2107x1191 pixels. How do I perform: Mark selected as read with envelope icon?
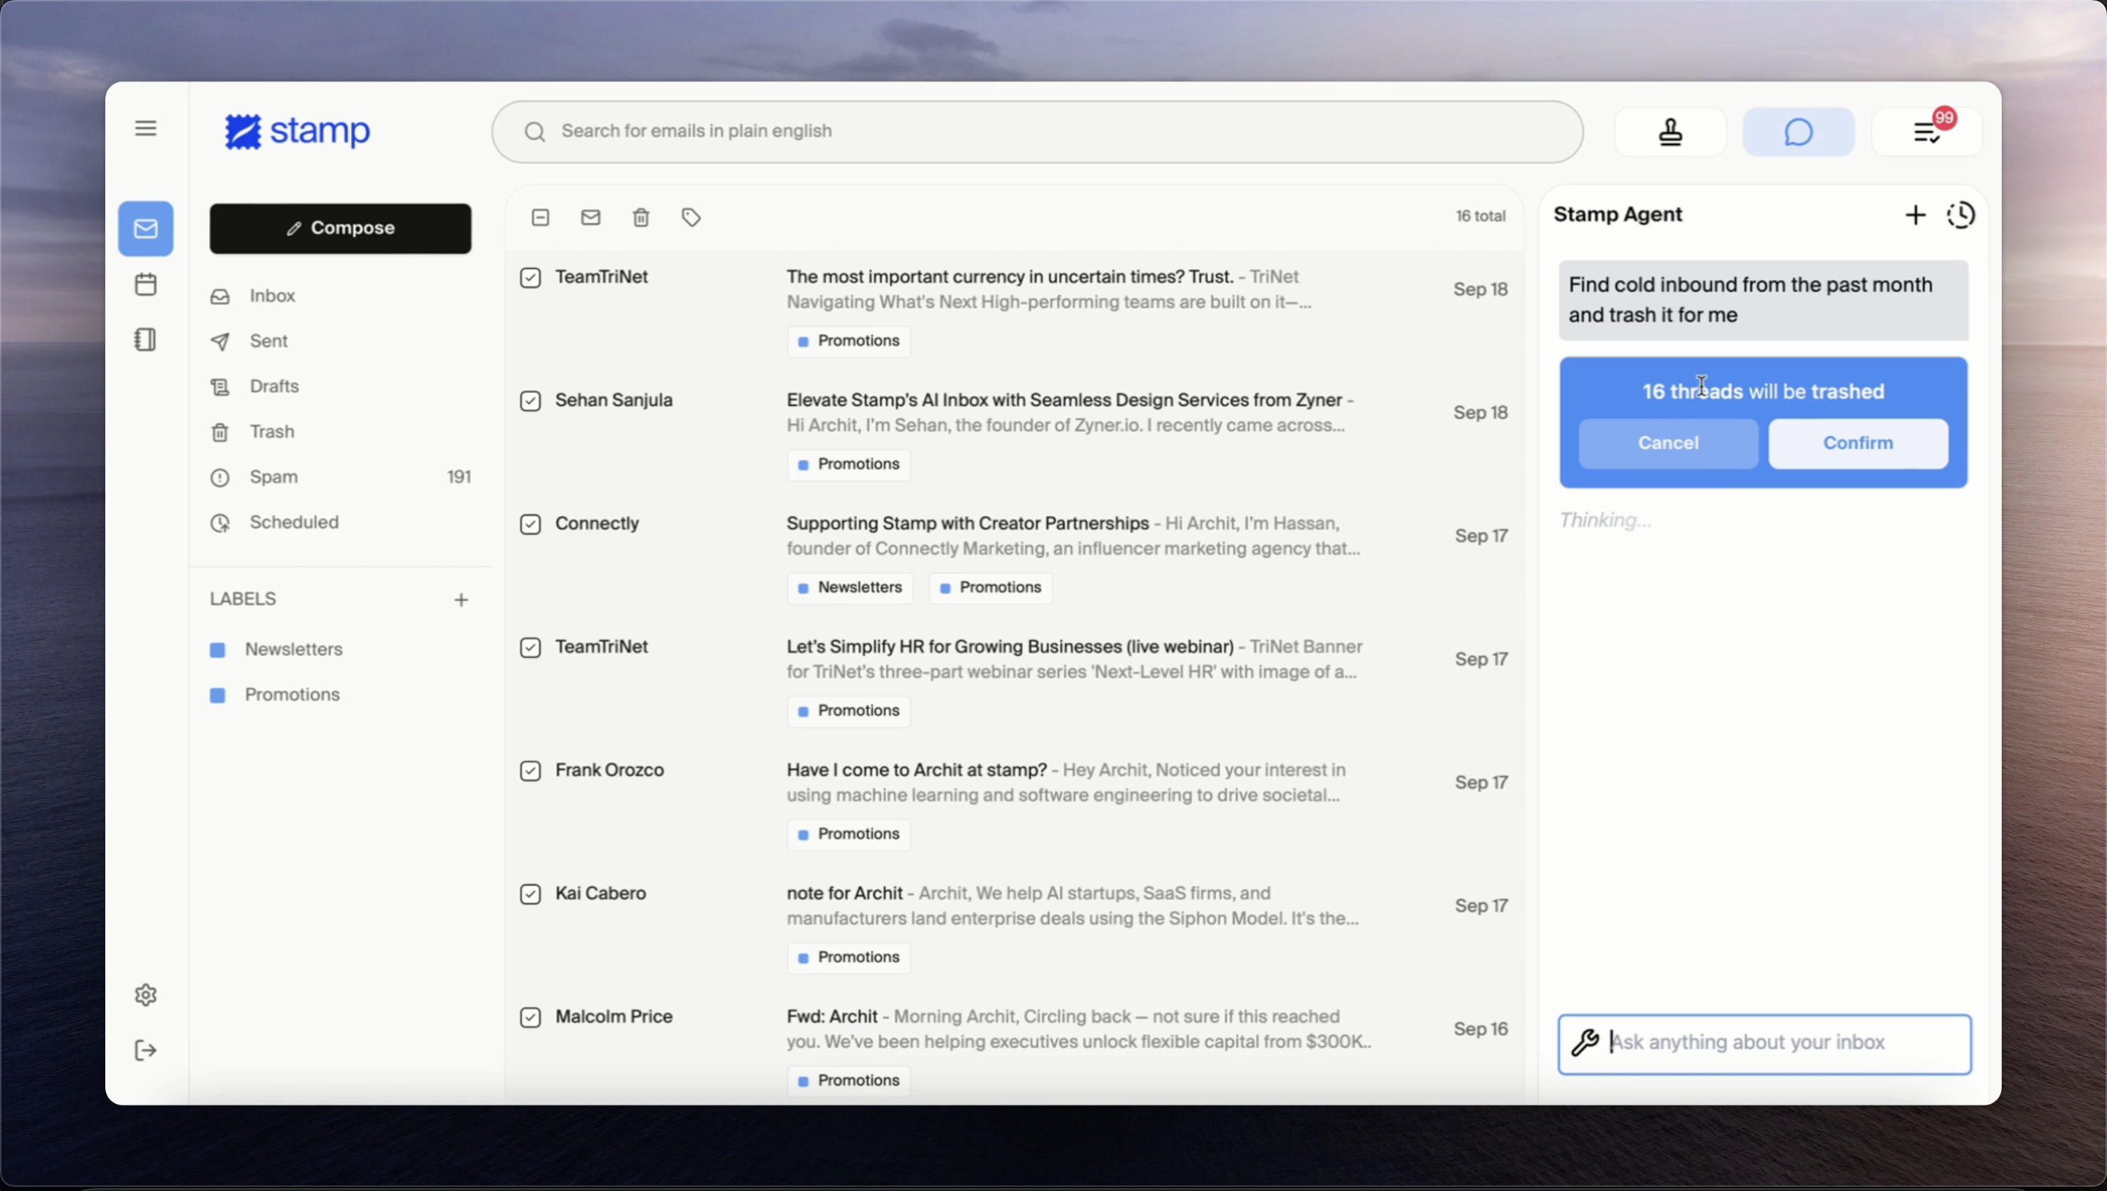pyautogui.click(x=591, y=217)
